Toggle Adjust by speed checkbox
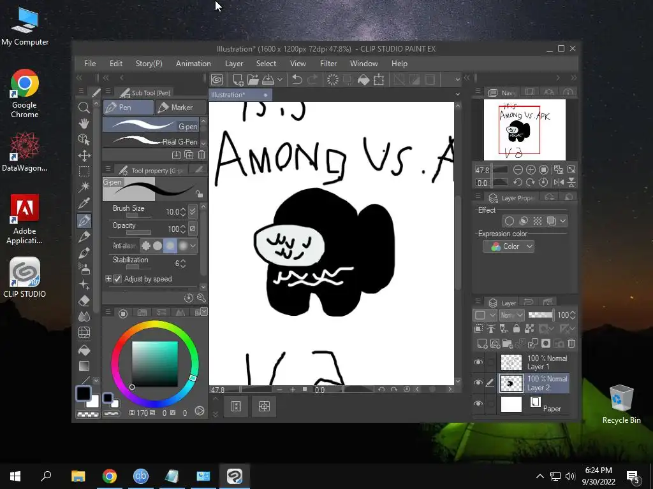This screenshot has width=653, height=489. pyautogui.click(x=117, y=279)
